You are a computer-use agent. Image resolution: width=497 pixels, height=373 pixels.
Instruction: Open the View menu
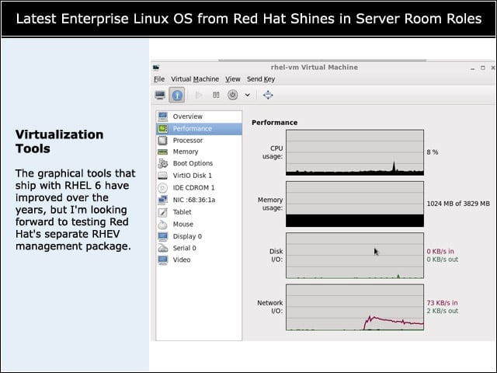tap(233, 79)
